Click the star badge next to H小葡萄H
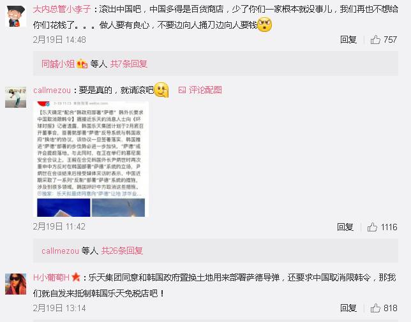The width and height of the screenshot is (411, 322). (76, 277)
